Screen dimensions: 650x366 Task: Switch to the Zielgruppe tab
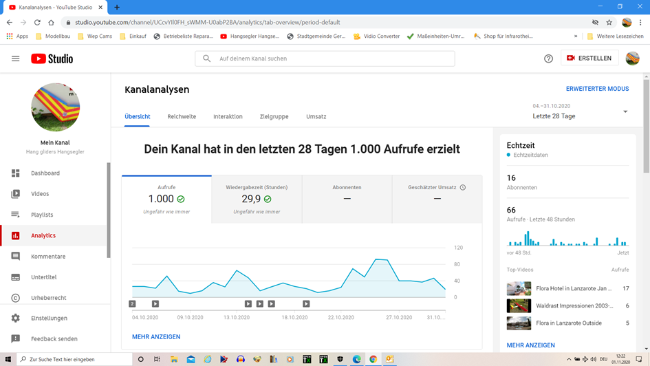[x=274, y=117]
